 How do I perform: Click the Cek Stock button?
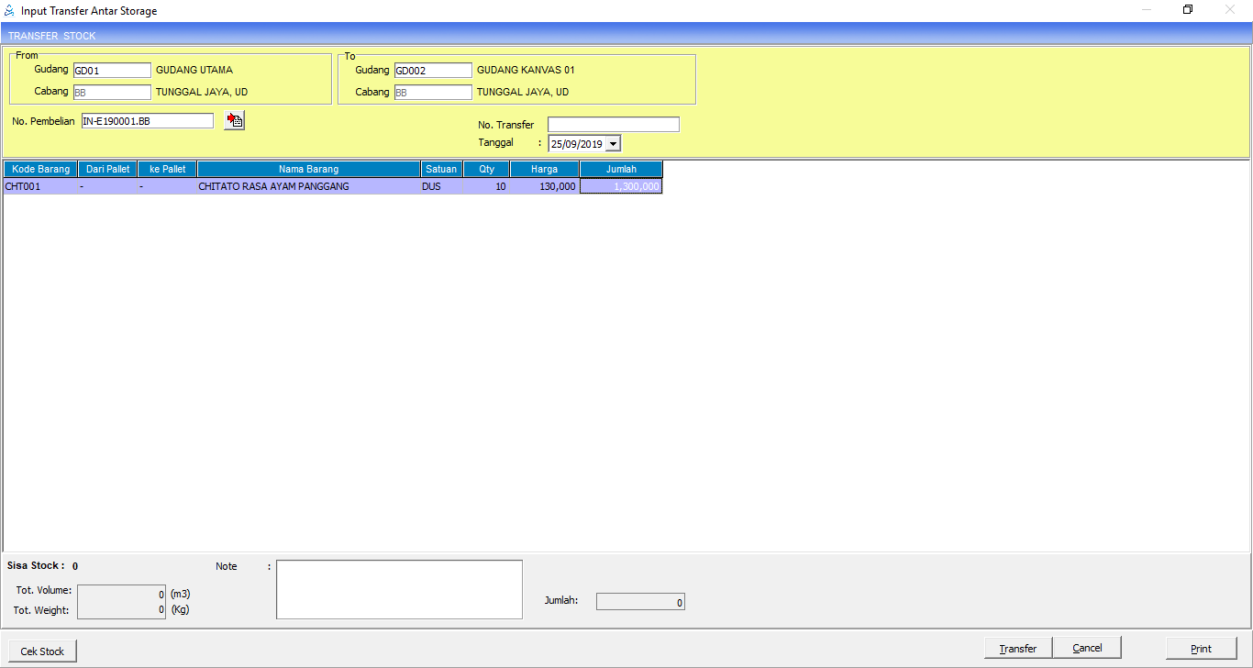tap(42, 651)
